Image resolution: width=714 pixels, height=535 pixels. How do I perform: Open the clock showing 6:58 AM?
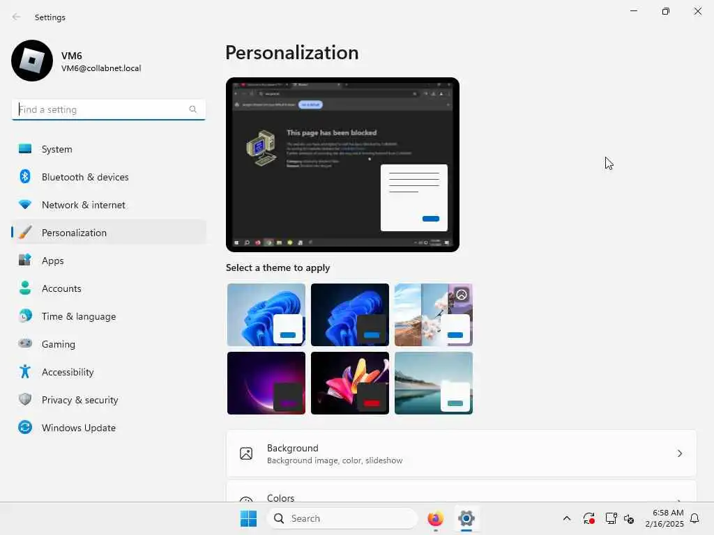coord(664,518)
